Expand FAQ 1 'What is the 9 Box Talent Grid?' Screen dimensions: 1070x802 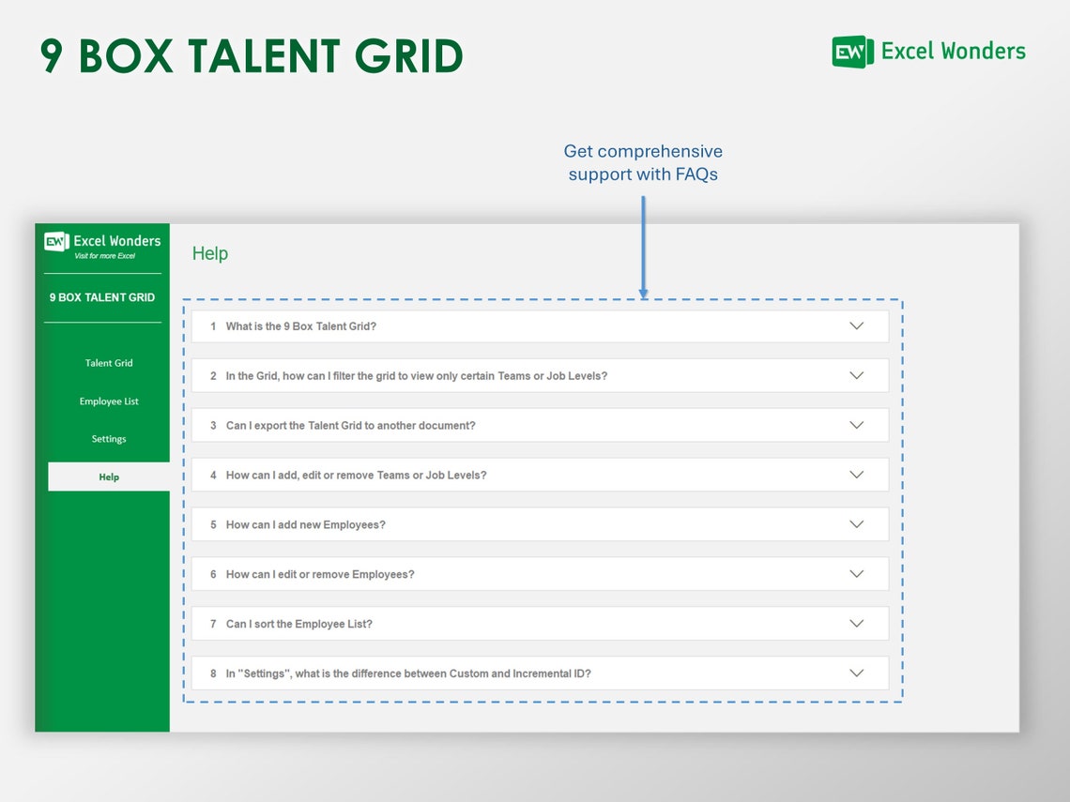point(540,325)
